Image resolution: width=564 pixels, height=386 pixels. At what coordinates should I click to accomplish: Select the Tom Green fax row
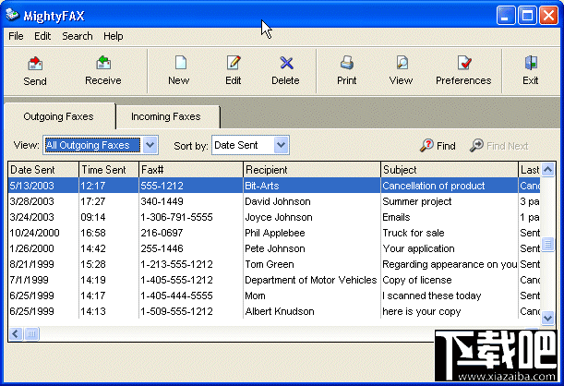pyautogui.click(x=274, y=264)
